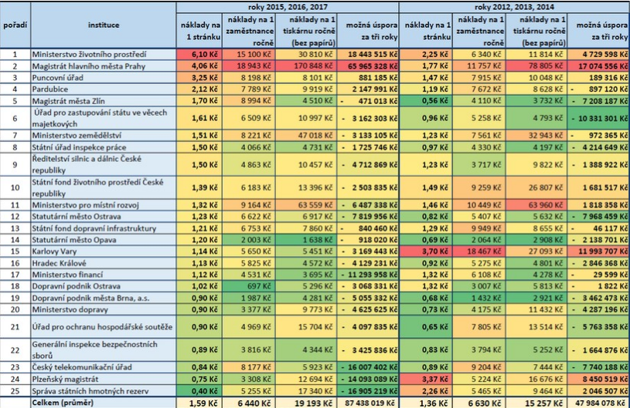Screen dimensions: 630x408
Task: Select the '78 805 Kč' printer cost cell
Action: [536, 66]
